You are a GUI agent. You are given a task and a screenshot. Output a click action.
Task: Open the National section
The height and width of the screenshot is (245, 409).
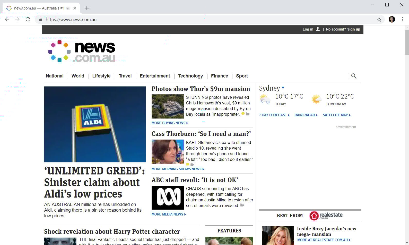coord(55,76)
